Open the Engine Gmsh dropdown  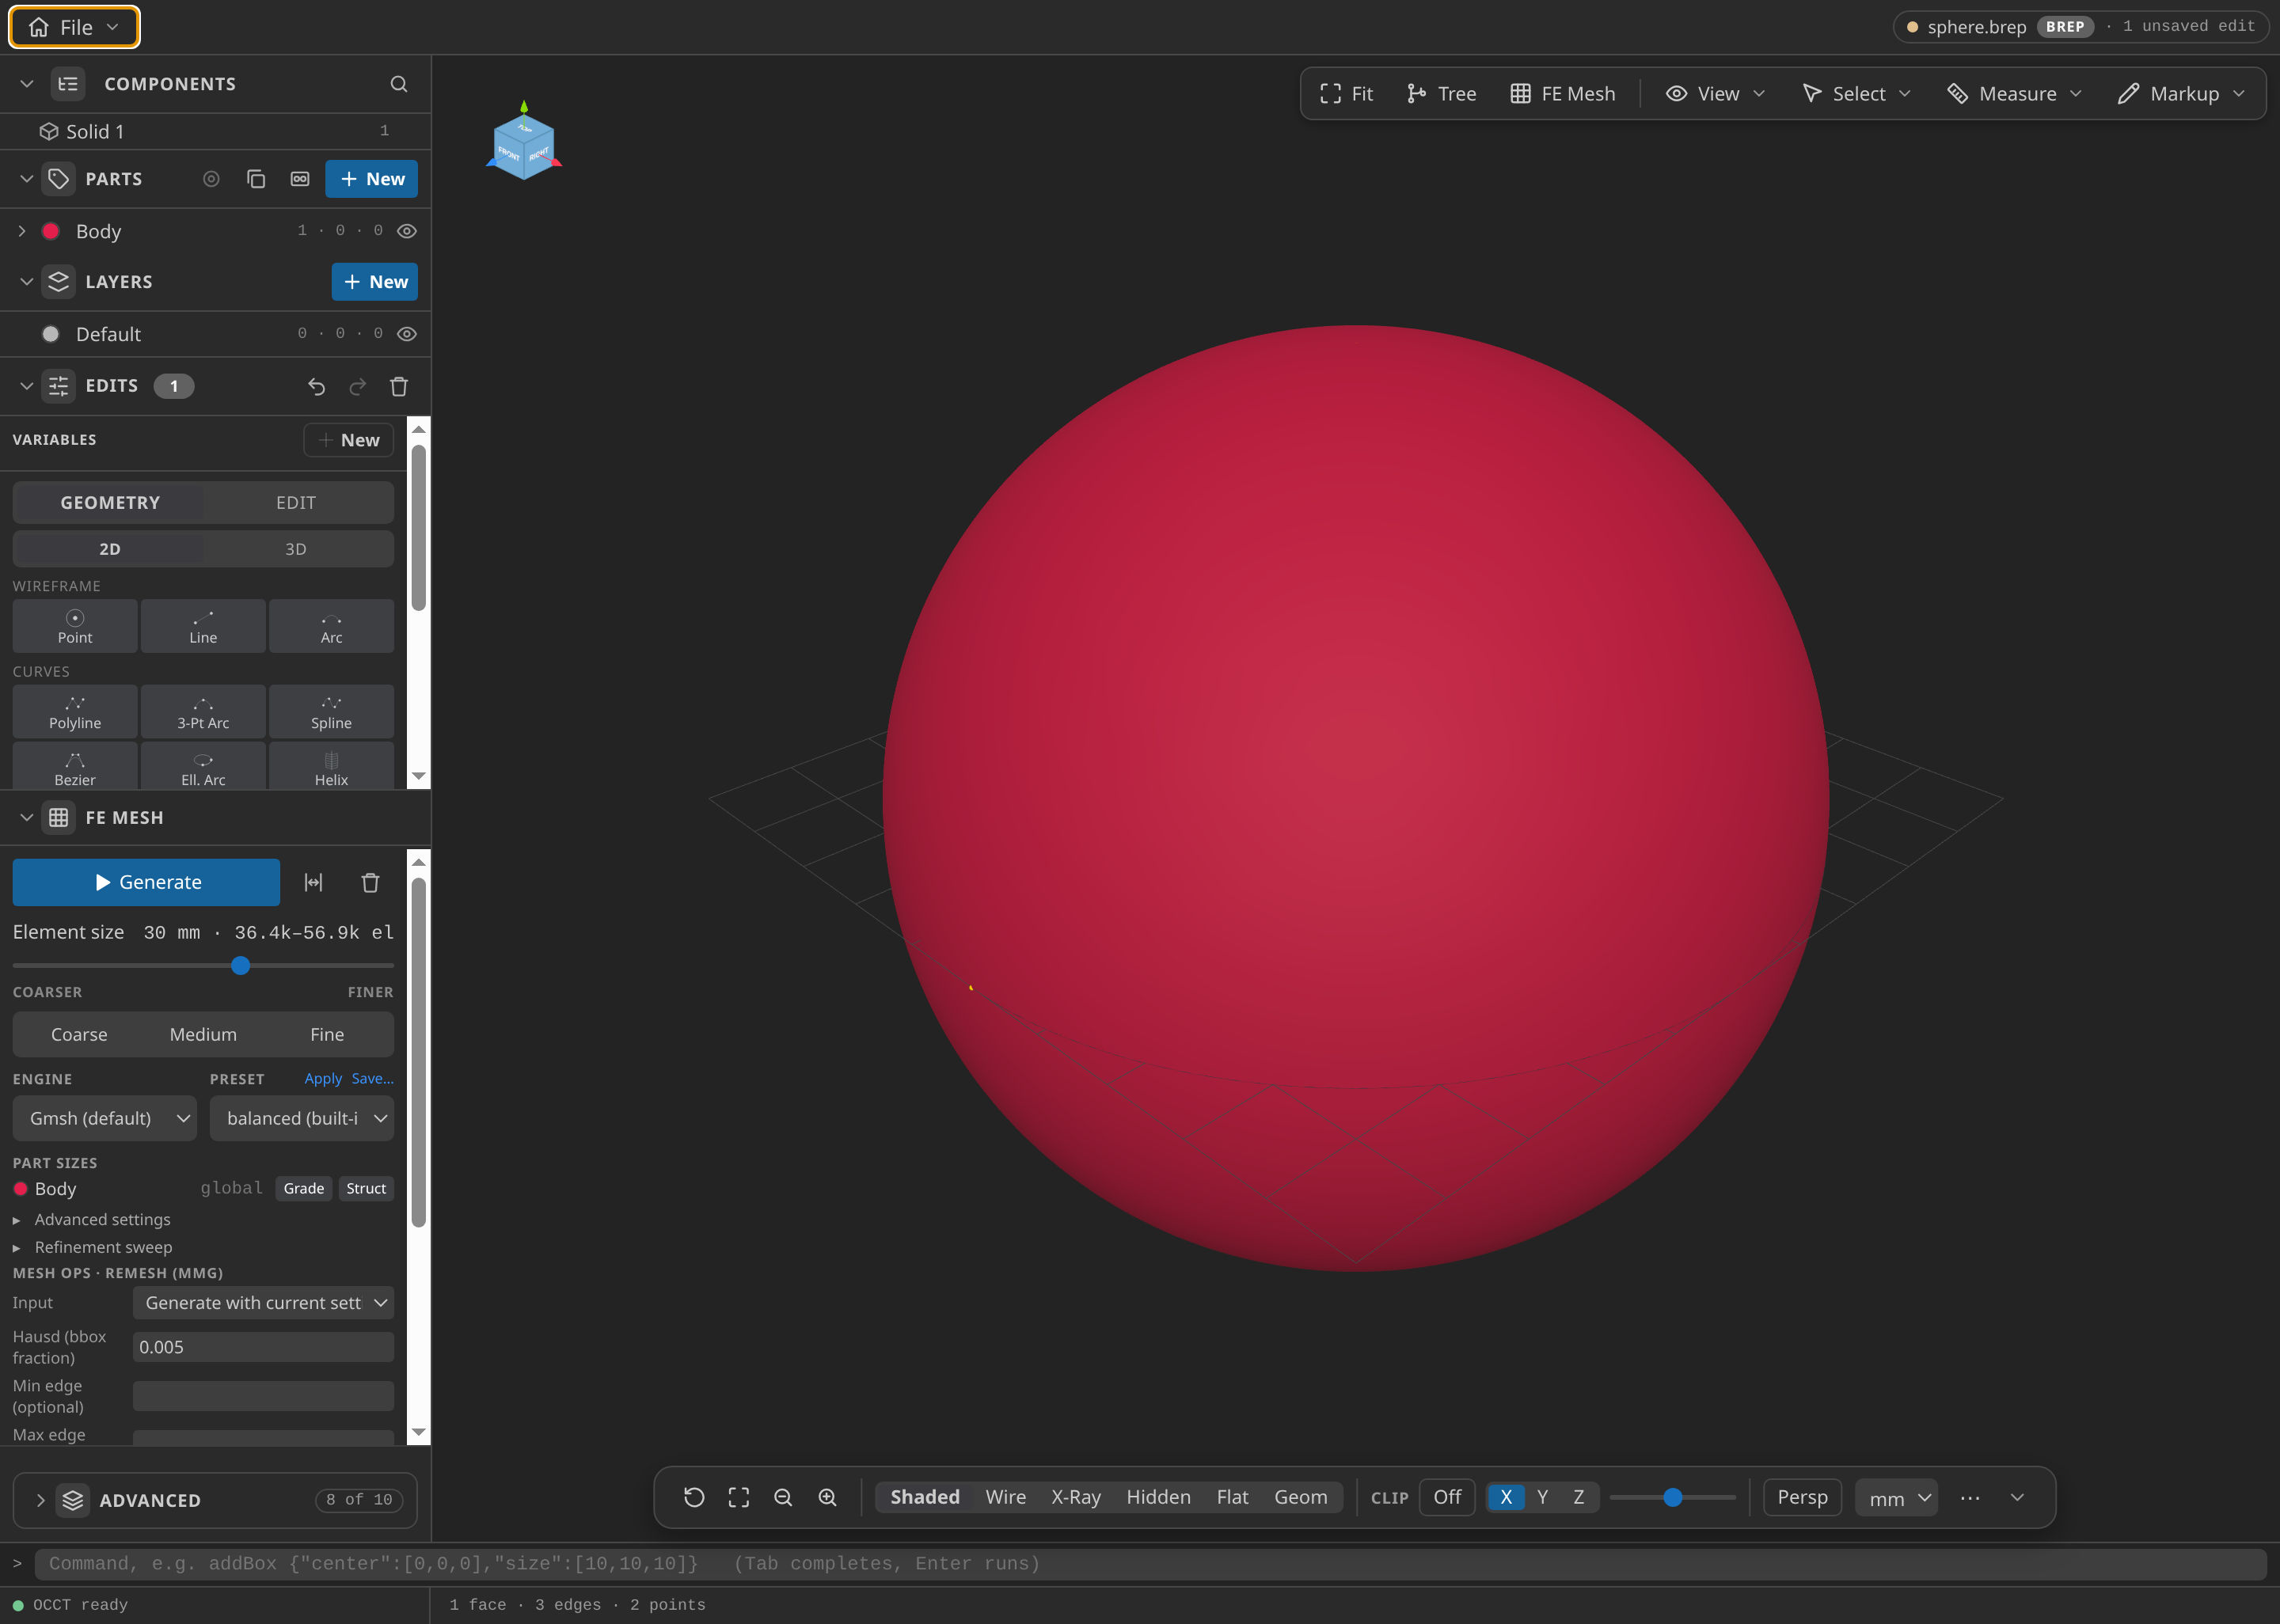coord(105,1118)
